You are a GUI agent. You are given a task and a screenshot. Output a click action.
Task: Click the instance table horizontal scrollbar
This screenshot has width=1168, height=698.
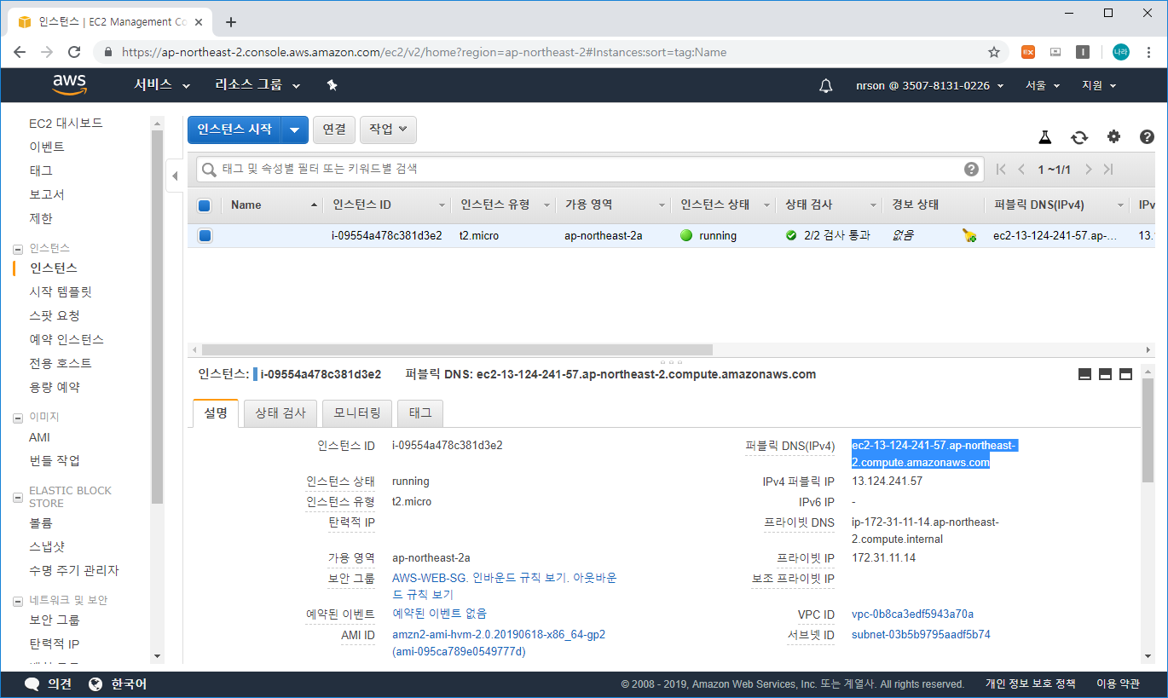click(457, 349)
